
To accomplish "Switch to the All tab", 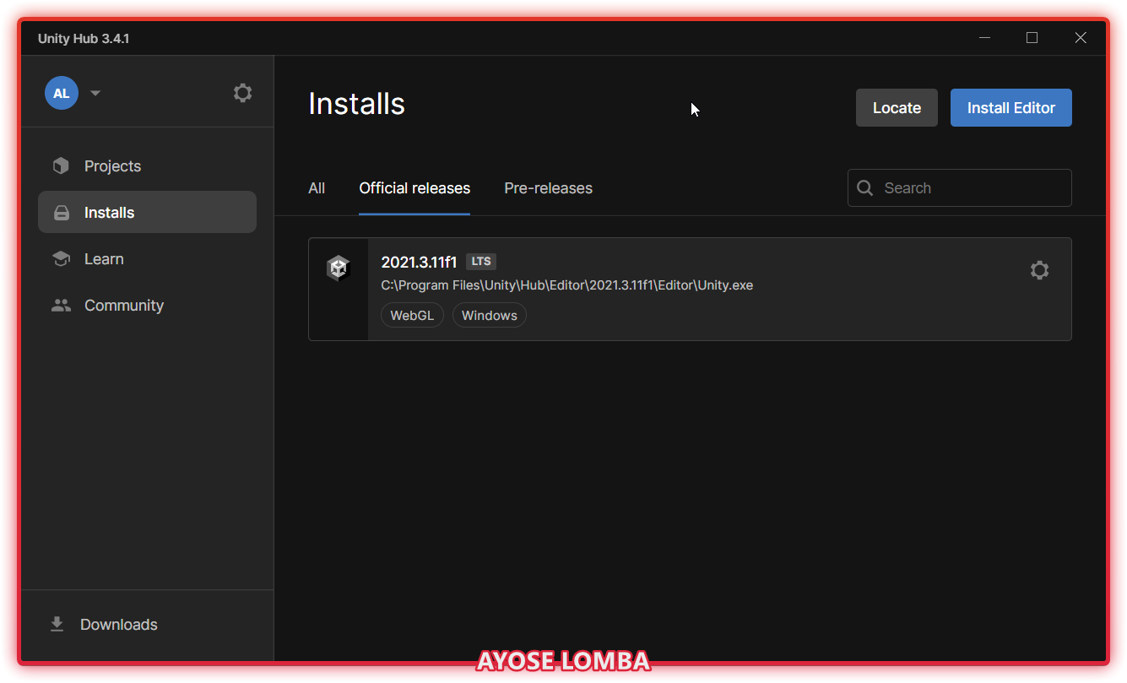I will coord(317,188).
